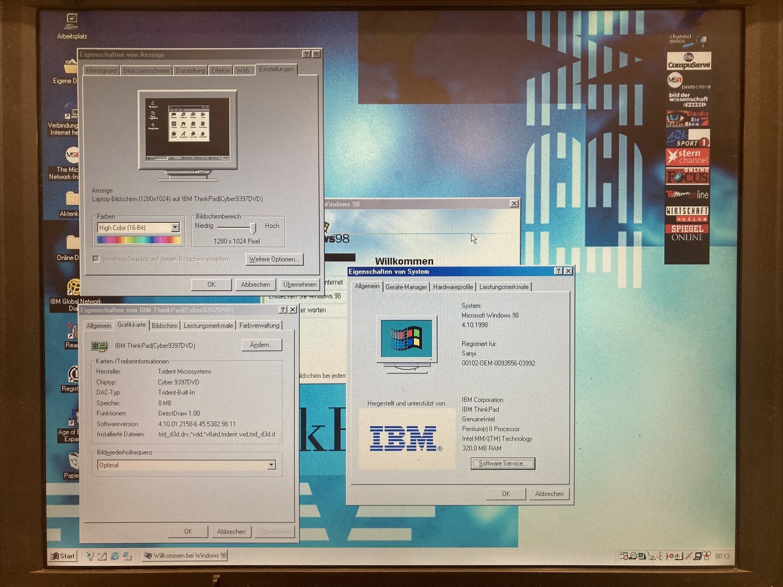Open the TV Movie online channel
Screen dimensions: 783x587
687,195
